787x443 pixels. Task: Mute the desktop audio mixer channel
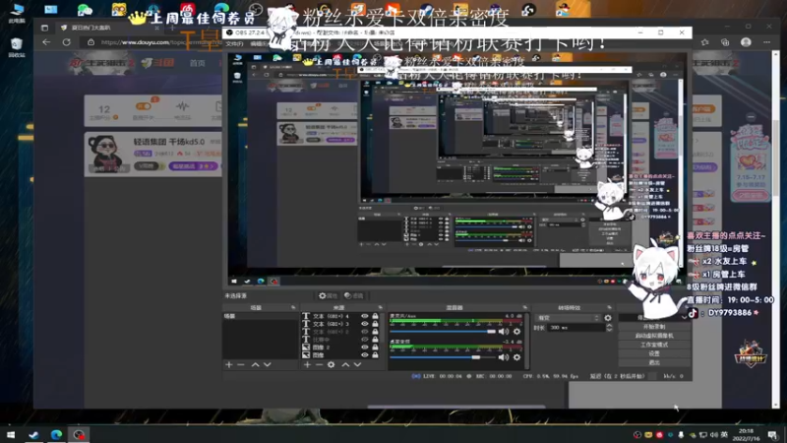click(x=504, y=357)
